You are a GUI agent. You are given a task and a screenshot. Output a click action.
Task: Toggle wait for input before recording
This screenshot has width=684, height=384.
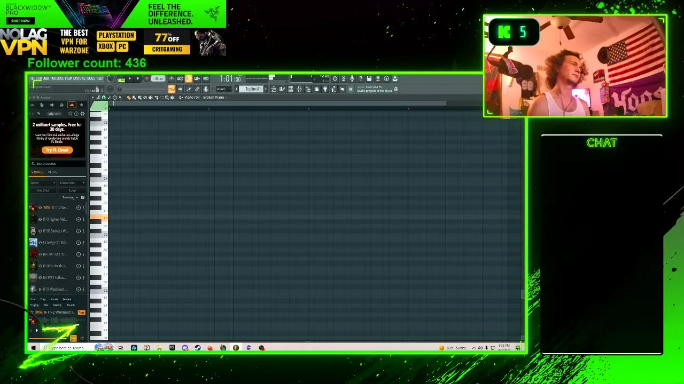[180, 78]
